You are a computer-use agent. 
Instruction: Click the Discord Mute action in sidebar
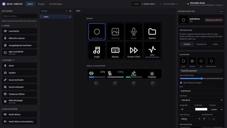20,65
